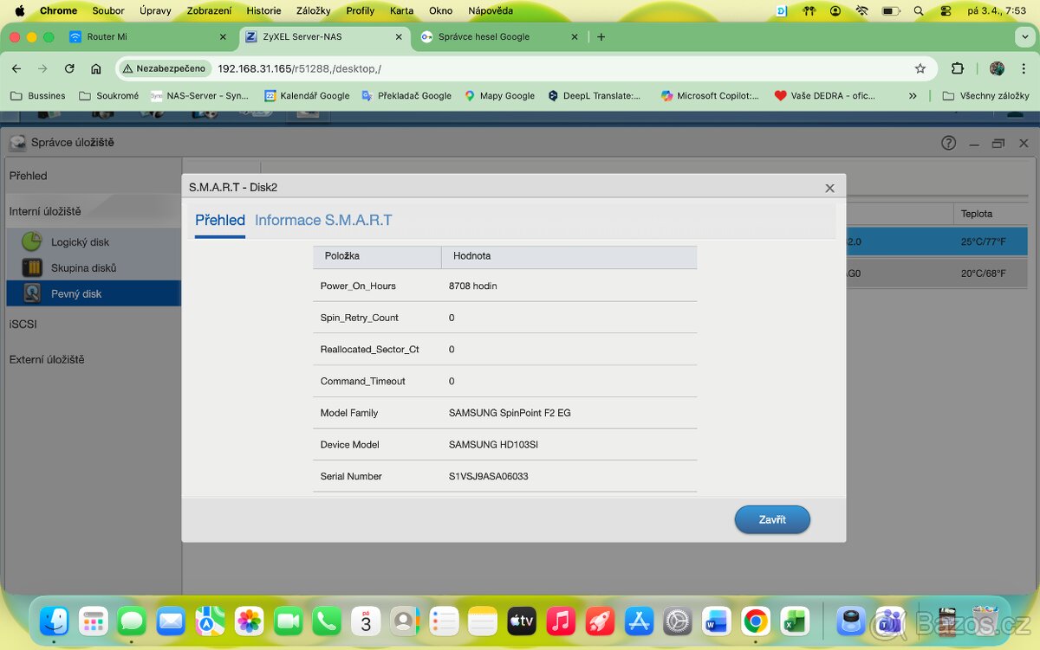Open the Všechny záložky folder

[986, 95]
